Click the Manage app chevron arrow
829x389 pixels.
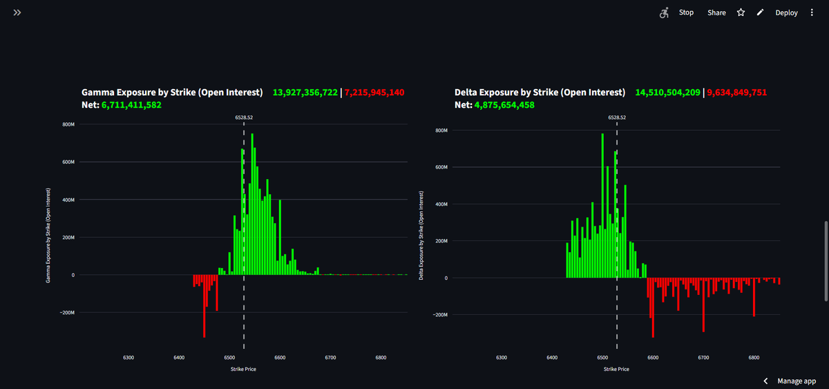coord(765,381)
